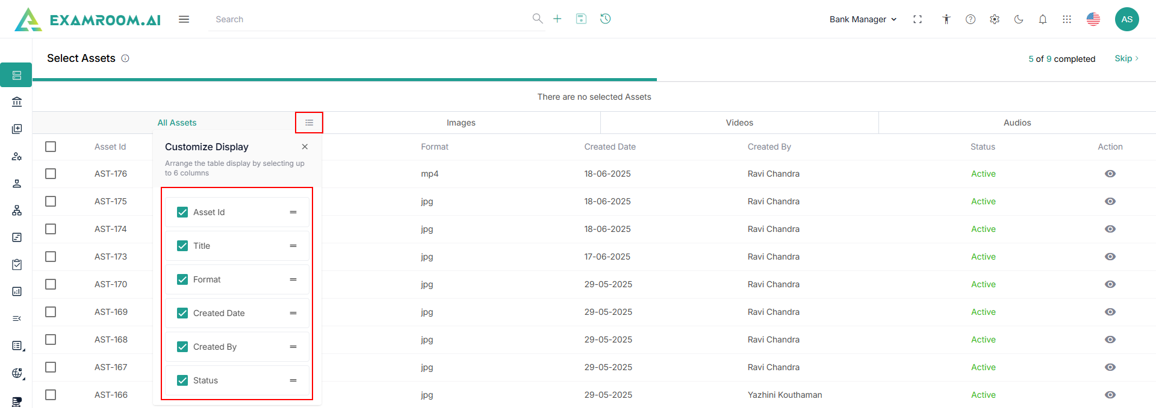The width and height of the screenshot is (1156, 408).
Task: Open the US flag language selector
Action: [1093, 19]
